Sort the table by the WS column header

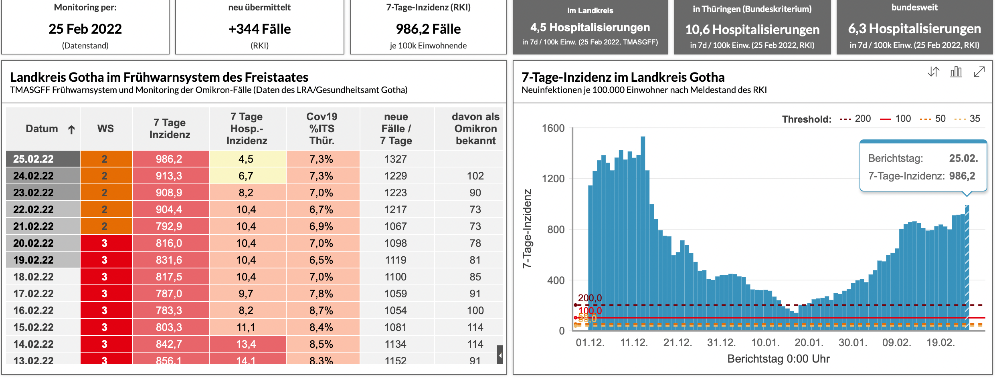click(x=106, y=129)
